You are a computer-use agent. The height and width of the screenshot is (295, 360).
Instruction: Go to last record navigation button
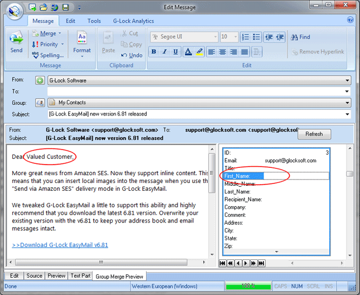261,263
